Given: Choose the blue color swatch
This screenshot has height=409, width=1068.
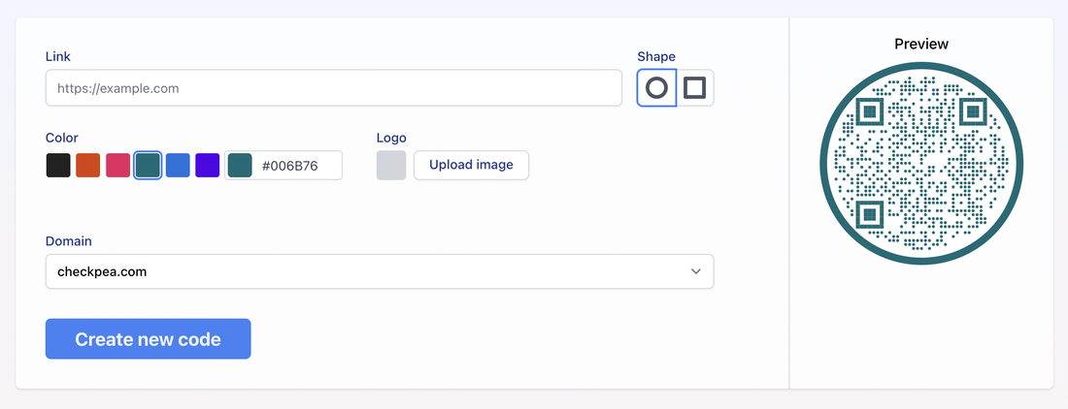Looking at the screenshot, I should click(178, 165).
